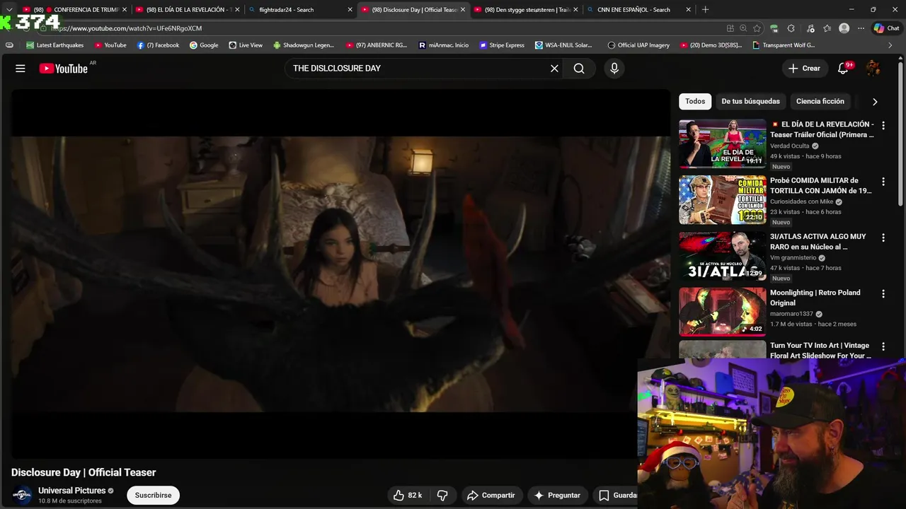
Task: Select De tus búsquedas filter chip
Action: 750,101
